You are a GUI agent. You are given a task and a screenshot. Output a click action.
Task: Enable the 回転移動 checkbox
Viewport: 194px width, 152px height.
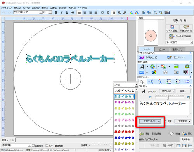click(33, 145)
